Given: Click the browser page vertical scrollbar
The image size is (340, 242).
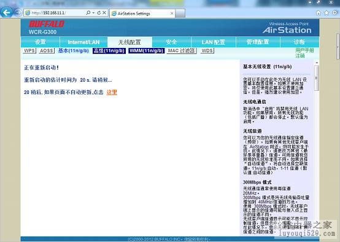Looking at the screenshot, I should pyautogui.click(x=338, y=46).
